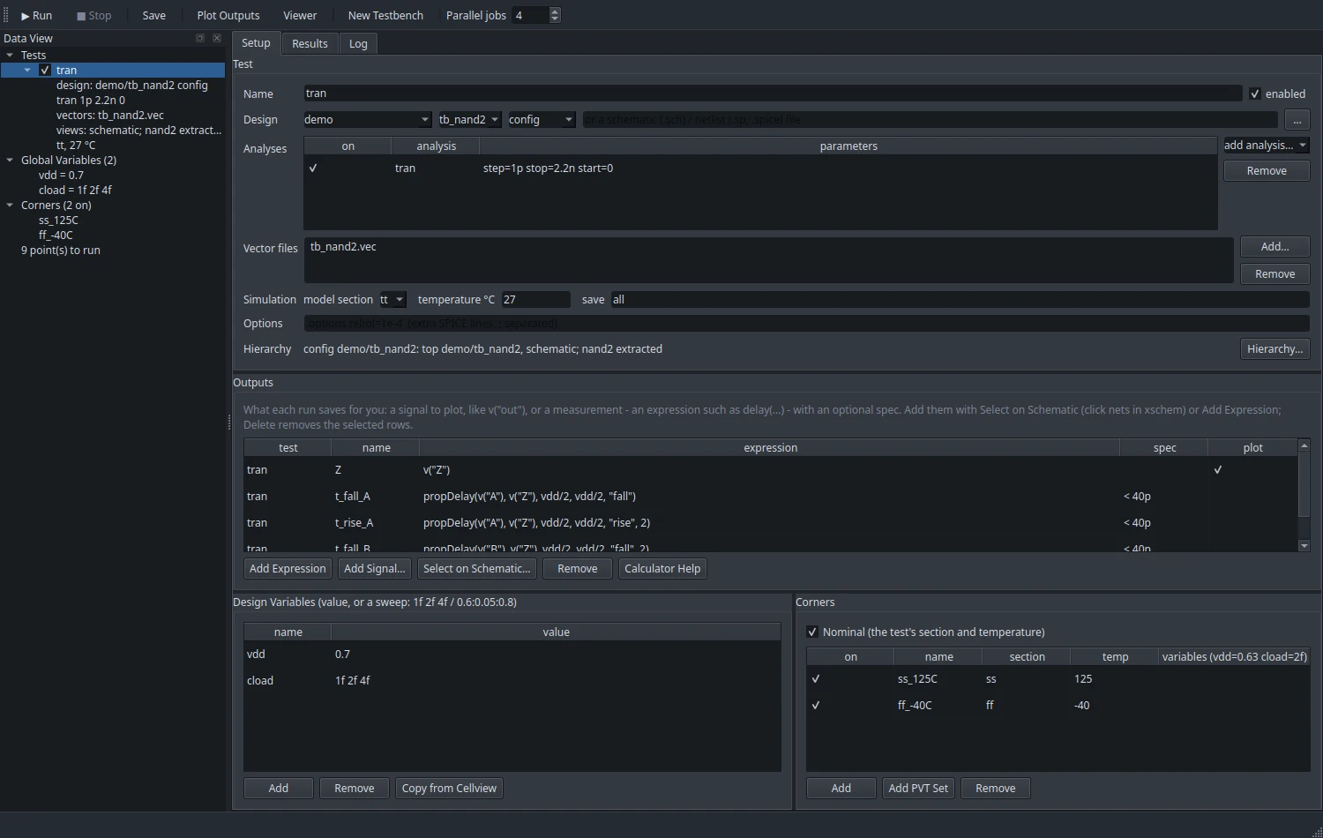Click Plot Outputs in the toolbar
1323x838 pixels.
(x=228, y=16)
